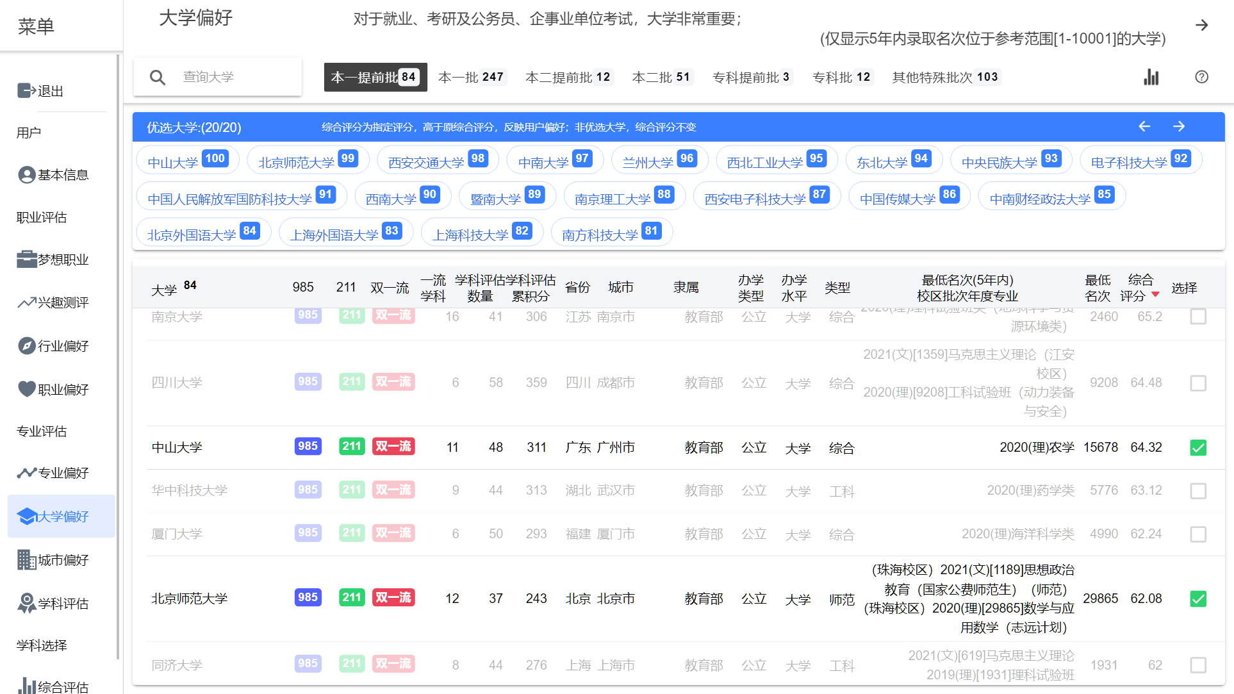Click the logout icon next to 退出

pos(27,90)
